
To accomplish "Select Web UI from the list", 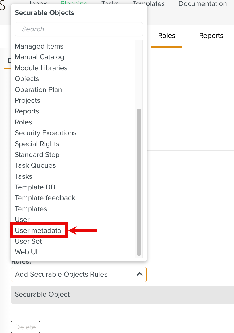I will click(26, 252).
